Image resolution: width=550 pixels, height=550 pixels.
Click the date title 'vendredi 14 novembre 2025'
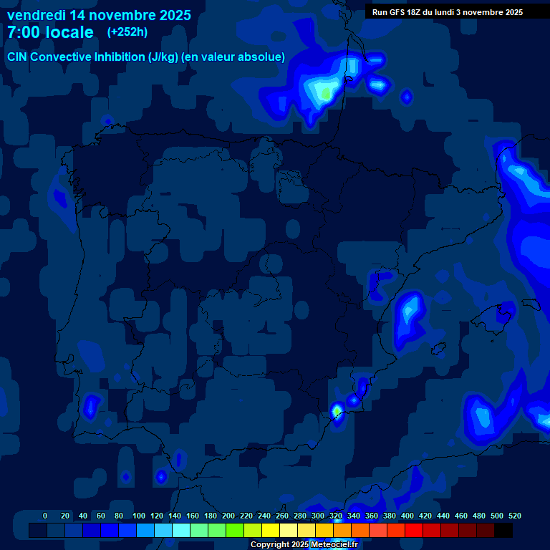pos(99,16)
